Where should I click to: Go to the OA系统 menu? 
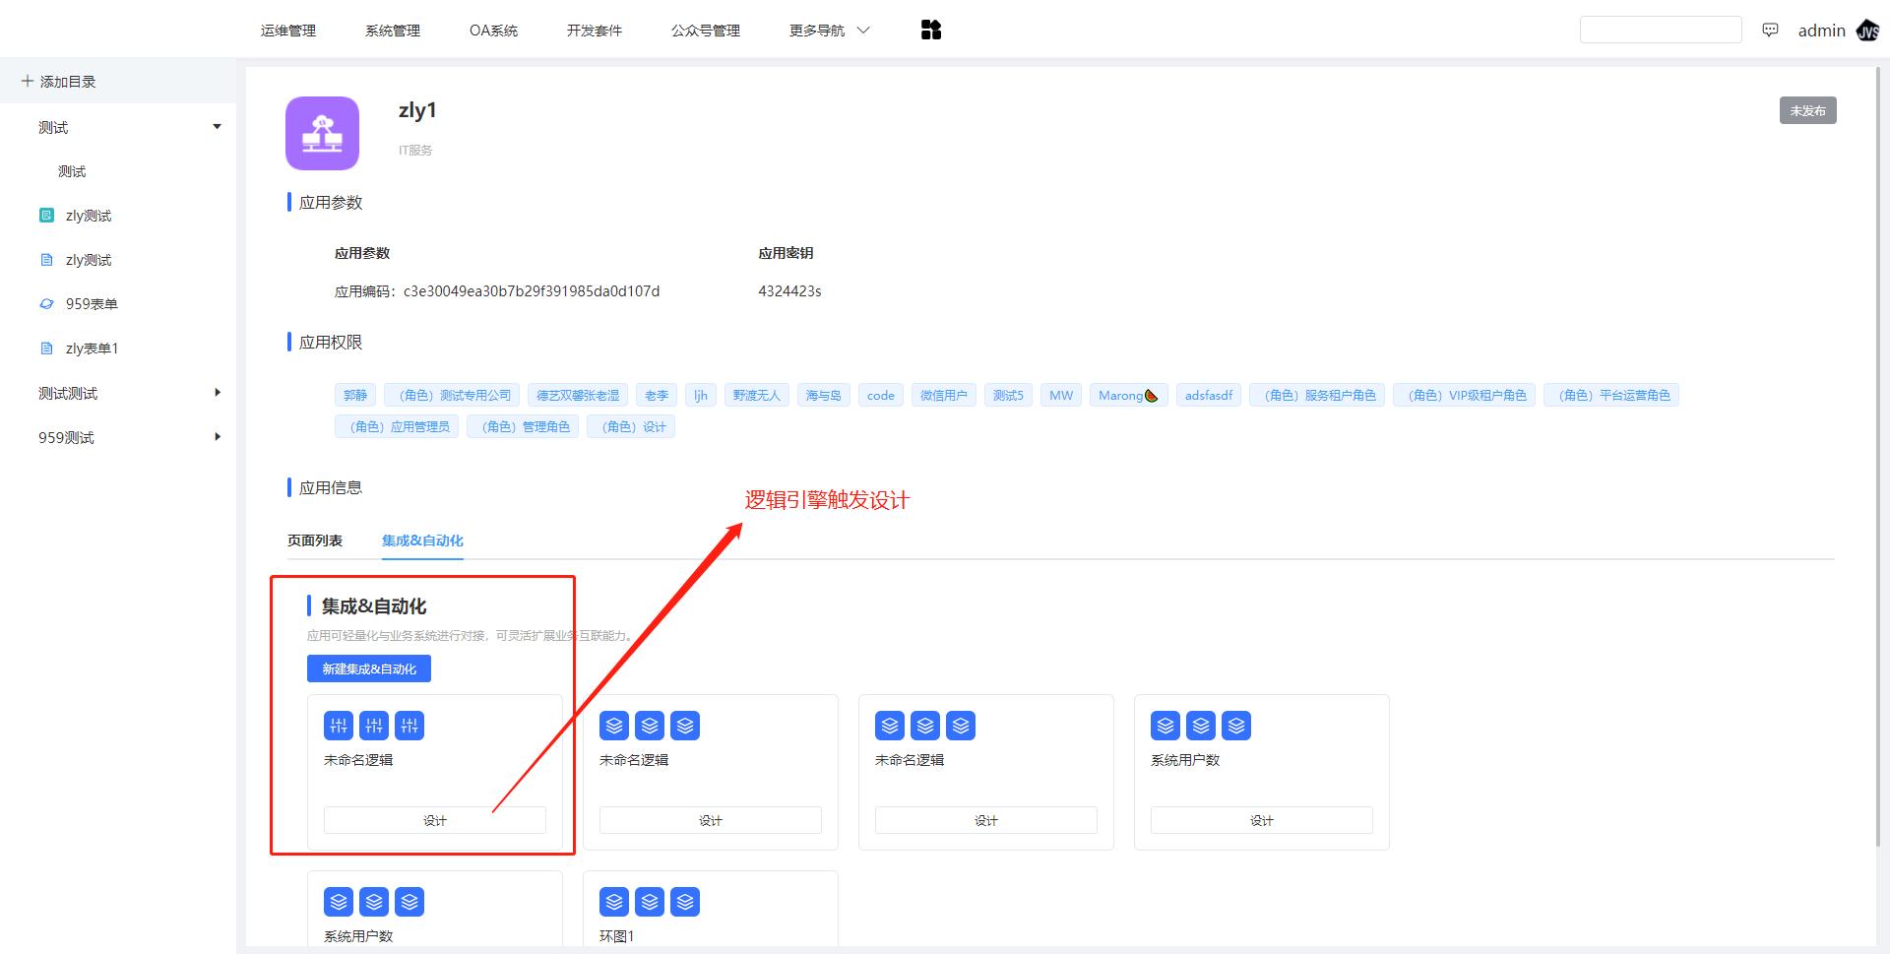(x=493, y=31)
